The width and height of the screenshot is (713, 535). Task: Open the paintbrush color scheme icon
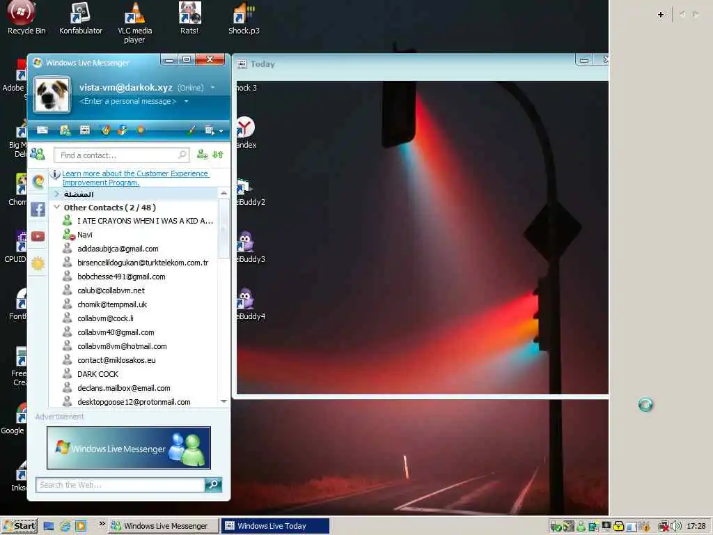(x=191, y=130)
